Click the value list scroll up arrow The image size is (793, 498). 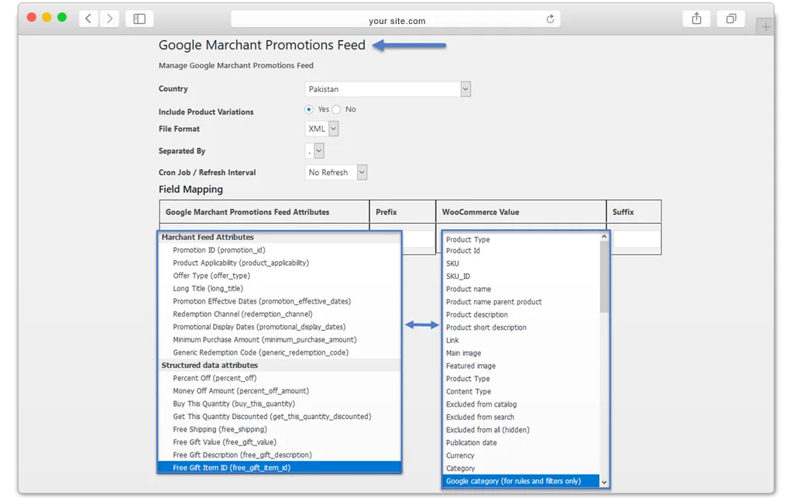(x=604, y=237)
